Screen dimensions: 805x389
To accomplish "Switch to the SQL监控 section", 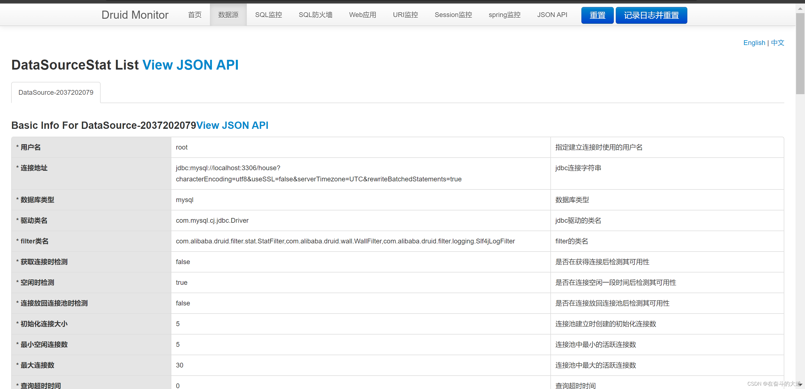I will (x=268, y=15).
